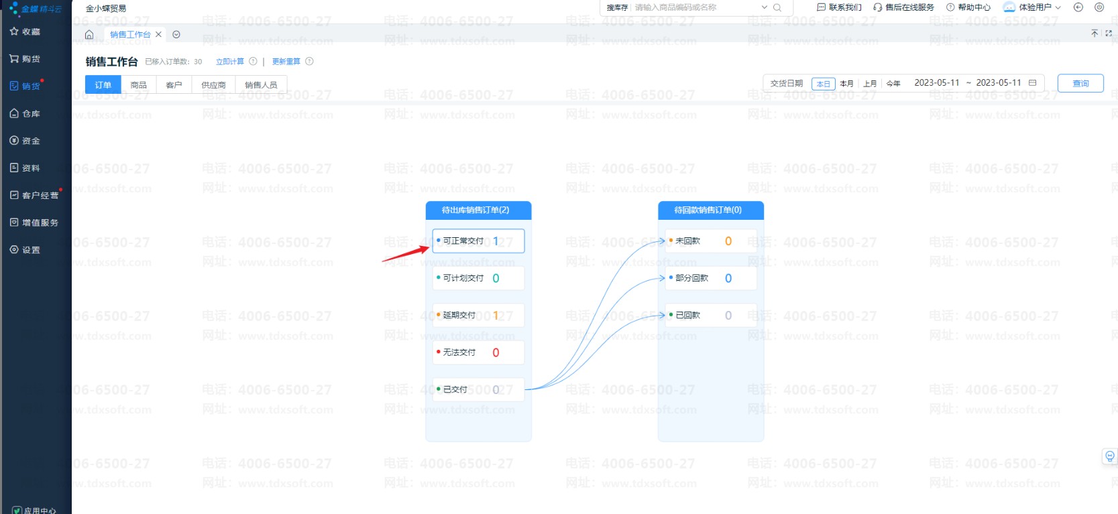
Task: Open the floating chat assistant icon
Action: [1110, 456]
